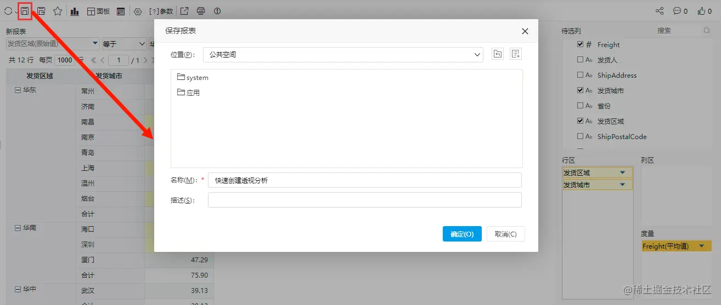This screenshot has height=305, width=721.
Task: Open the gear settings icon
Action: (x=138, y=11)
